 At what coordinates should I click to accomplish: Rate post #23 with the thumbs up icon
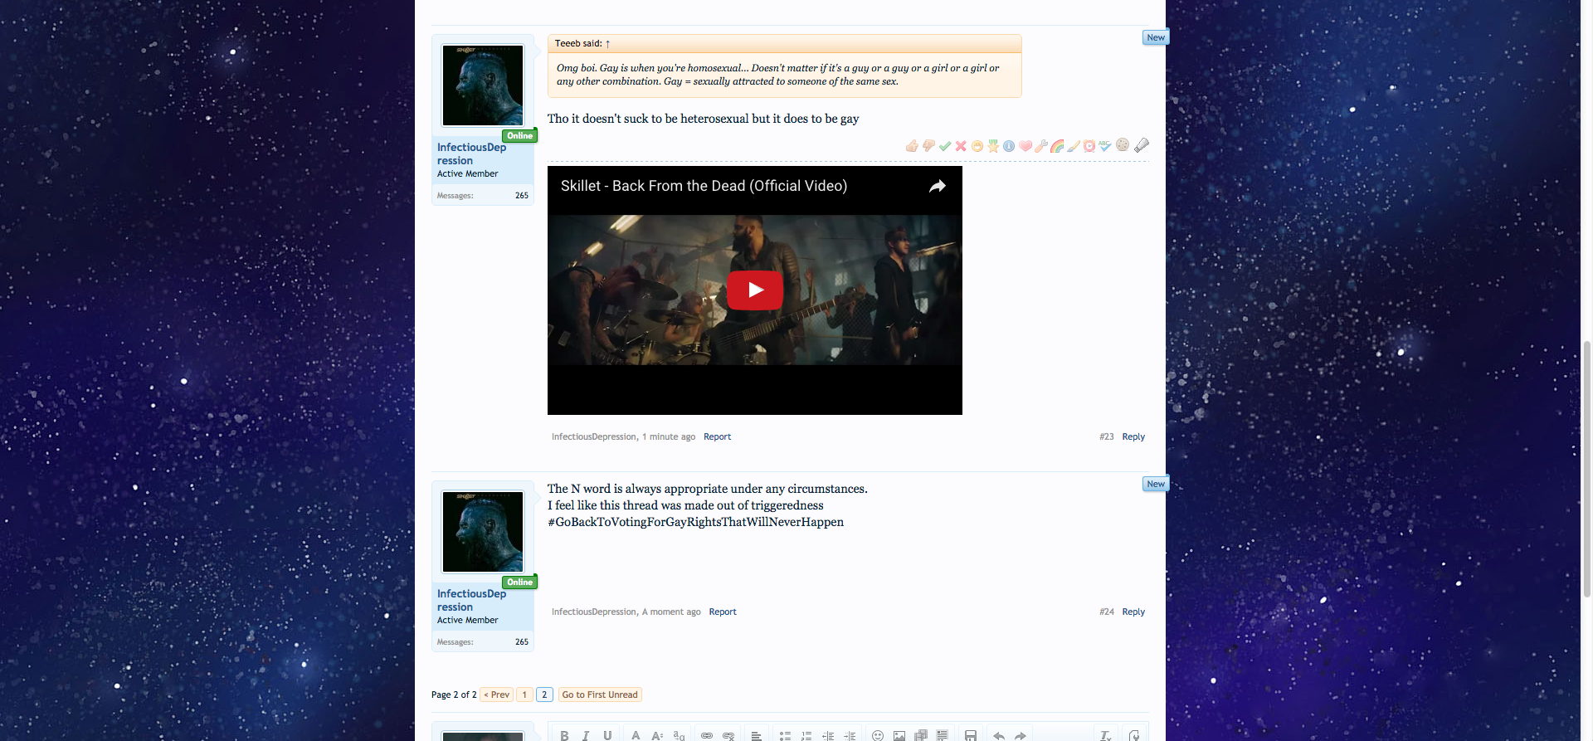pos(912,146)
